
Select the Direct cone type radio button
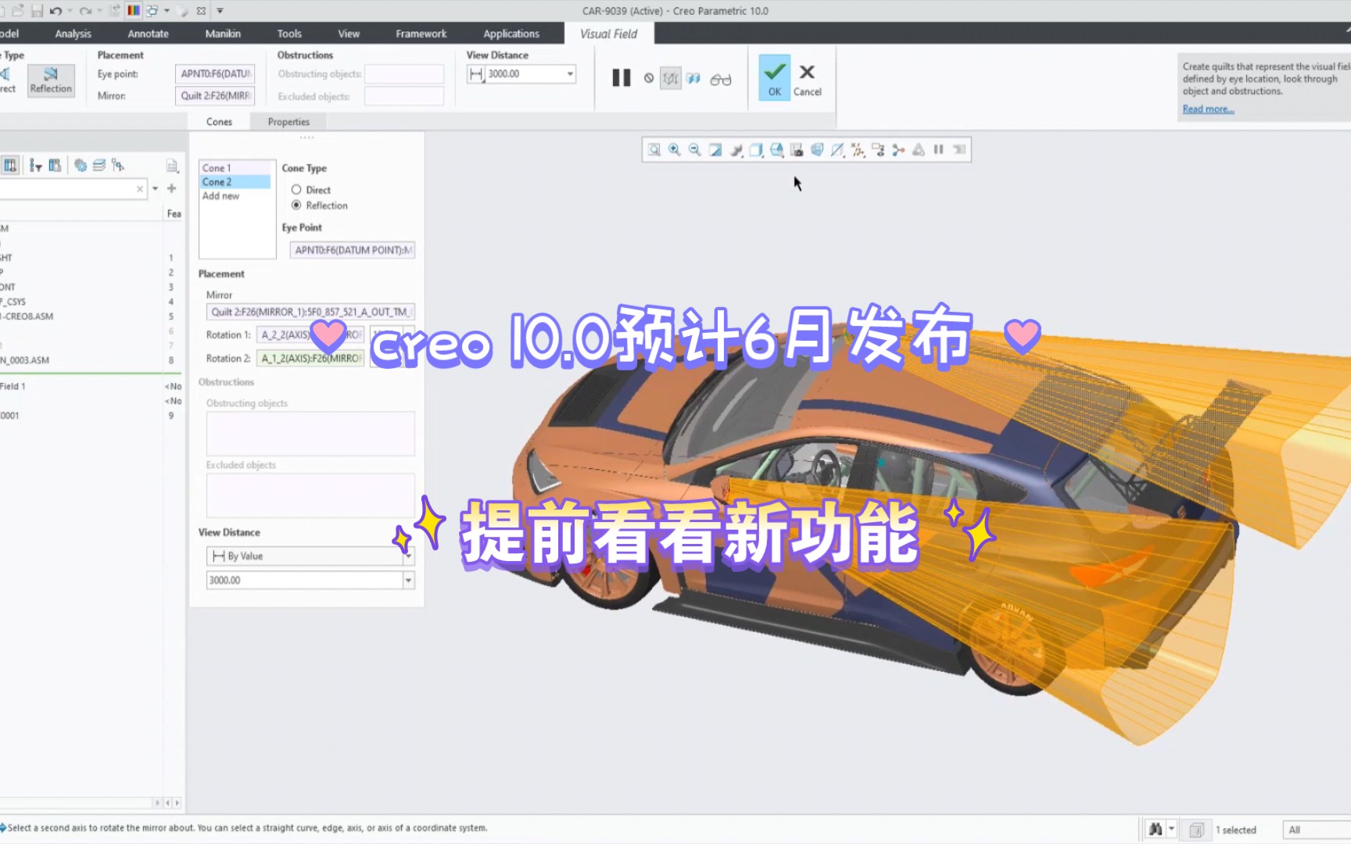296,189
